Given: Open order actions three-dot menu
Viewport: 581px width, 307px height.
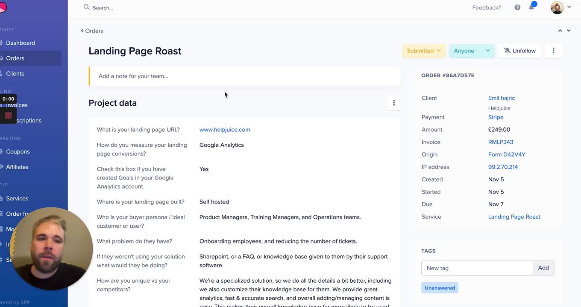Looking at the screenshot, I should click(553, 51).
